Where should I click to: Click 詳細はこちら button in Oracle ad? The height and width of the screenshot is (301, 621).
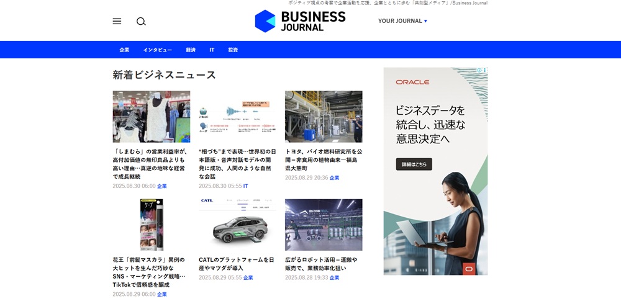pyautogui.click(x=414, y=164)
